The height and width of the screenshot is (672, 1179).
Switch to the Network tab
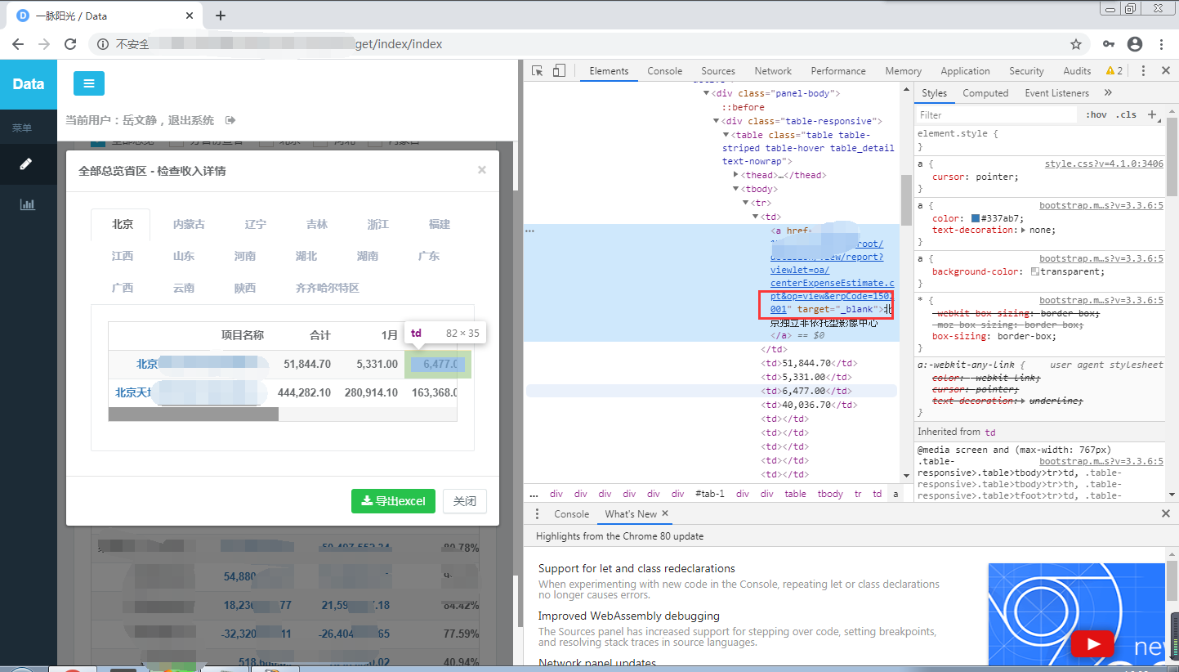click(773, 71)
